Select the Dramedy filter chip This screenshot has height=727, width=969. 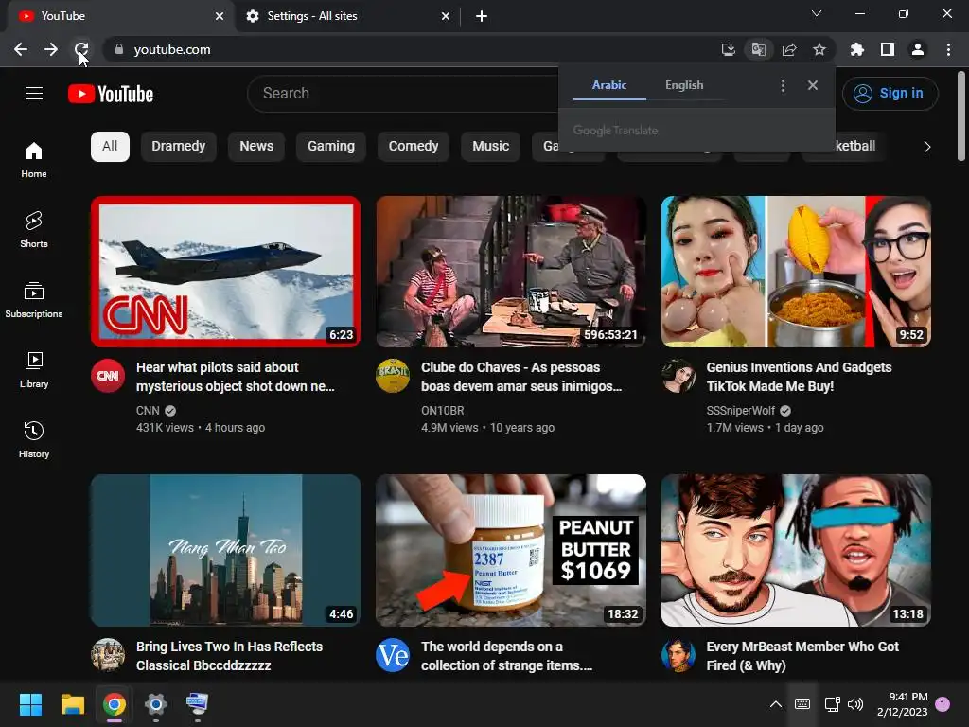click(179, 147)
